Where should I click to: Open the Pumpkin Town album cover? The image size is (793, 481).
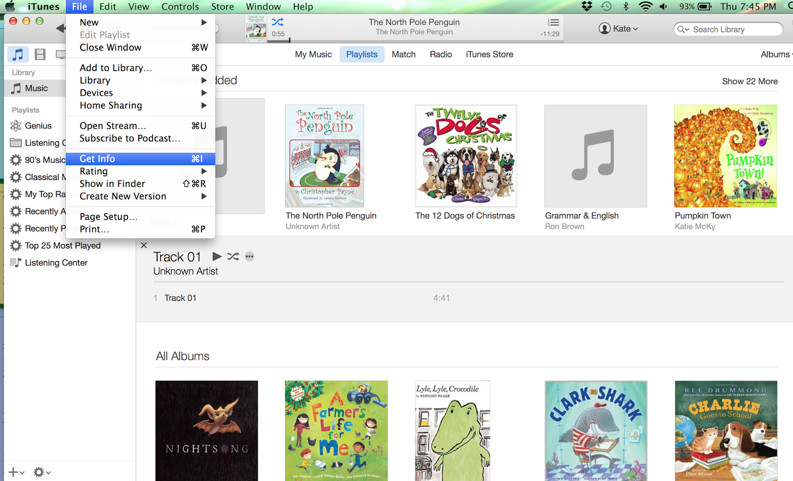pos(726,156)
